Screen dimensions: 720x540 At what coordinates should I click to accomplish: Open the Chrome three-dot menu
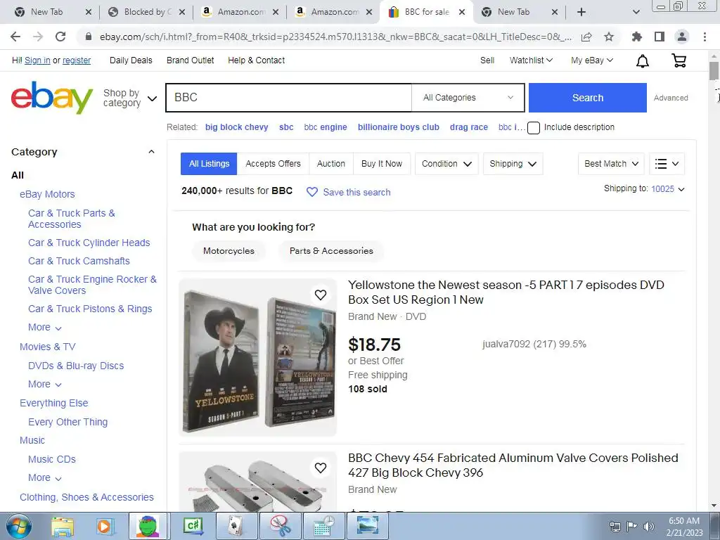[705, 37]
